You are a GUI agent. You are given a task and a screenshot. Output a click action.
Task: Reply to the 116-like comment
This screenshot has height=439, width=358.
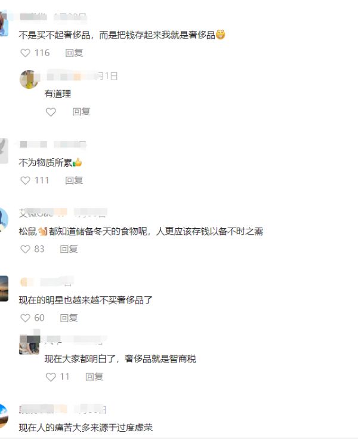74,53
